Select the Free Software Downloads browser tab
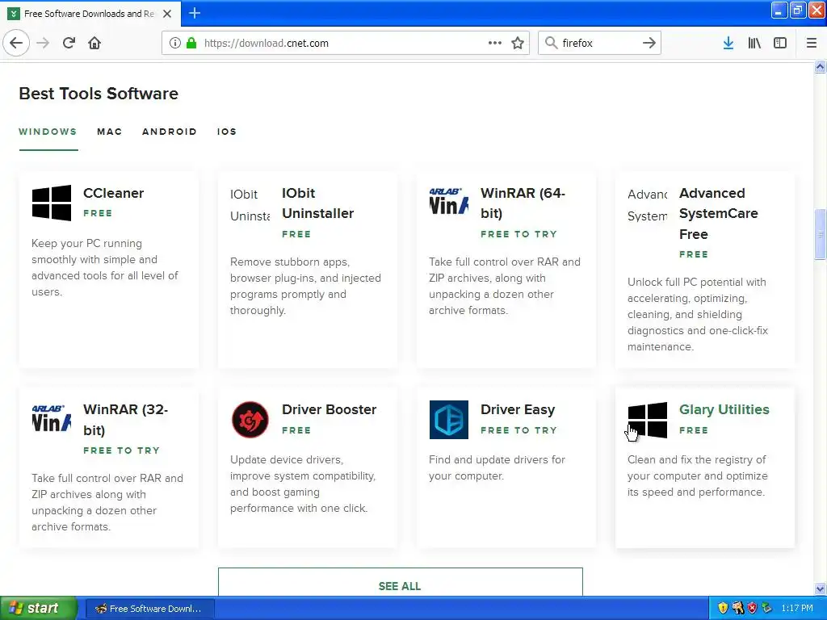The height and width of the screenshot is (620, 827). 90,14
